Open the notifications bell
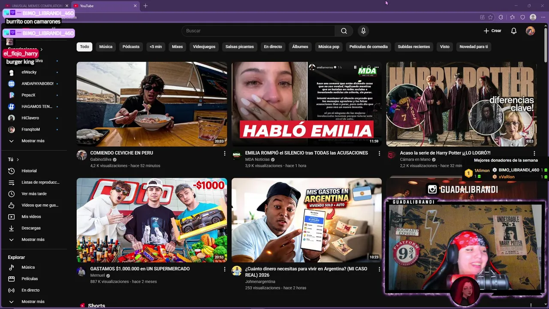The image size is (549, 309). [513, 31]
